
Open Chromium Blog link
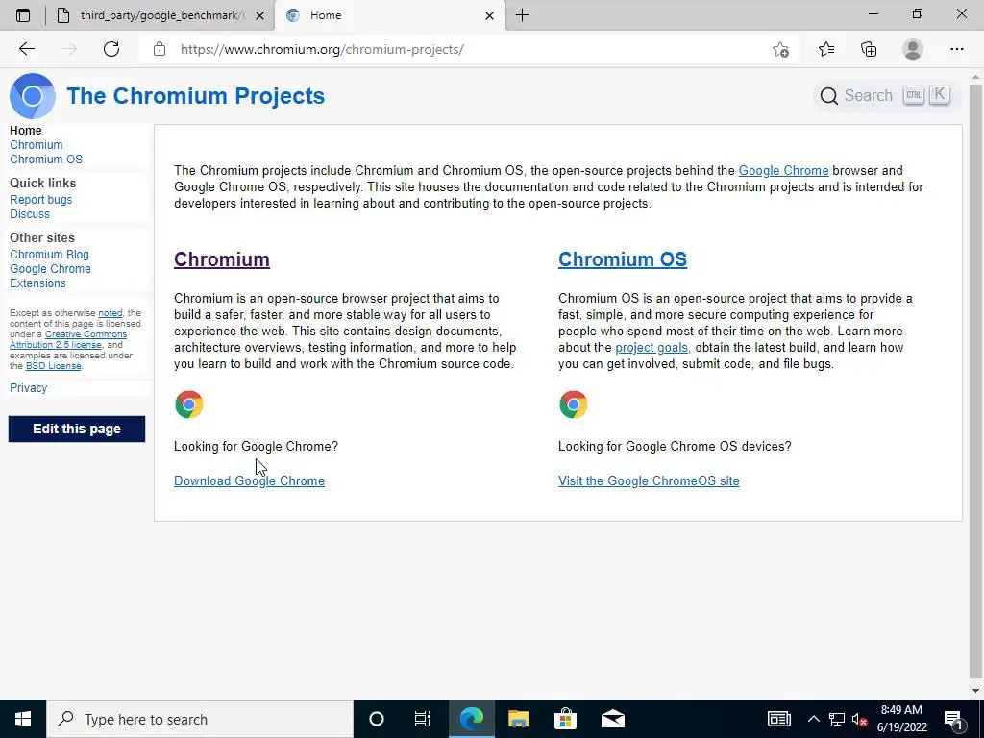point(49,254)
